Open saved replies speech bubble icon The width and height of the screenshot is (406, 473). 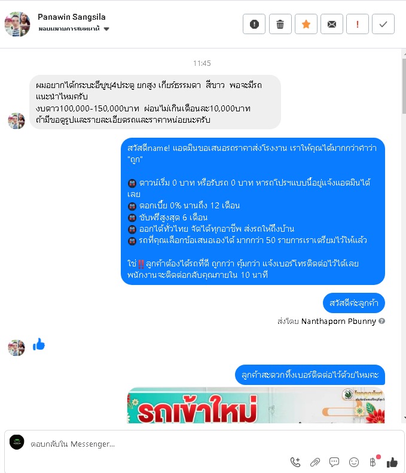click(334, 462)
